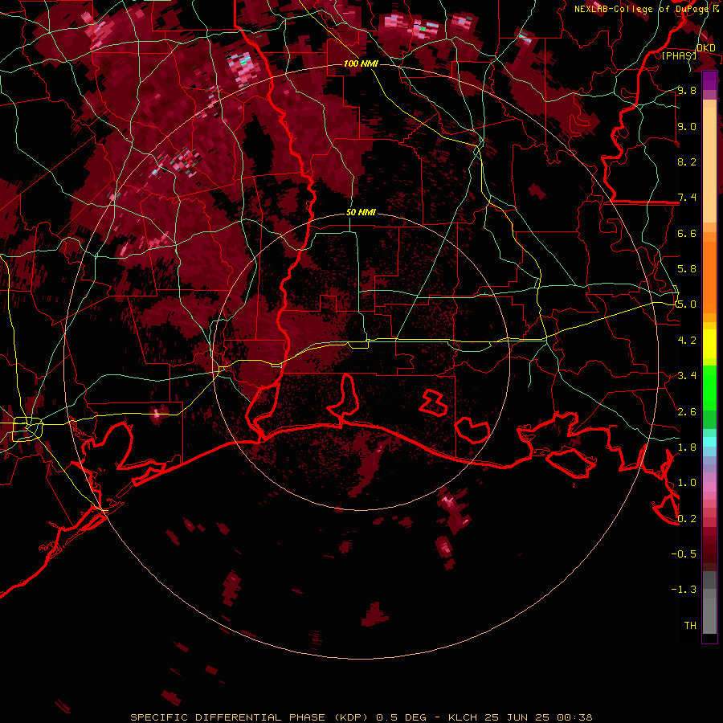Click the pink section of the color bar
Viewport: 723px width, 723px height.
point(709,487)
